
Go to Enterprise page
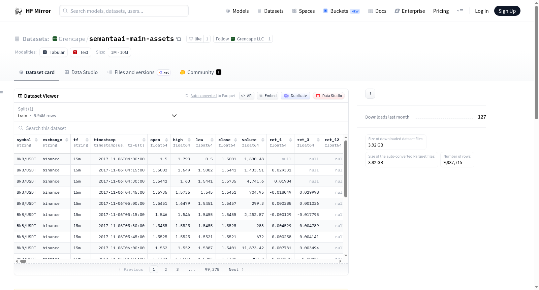[410, 11]
